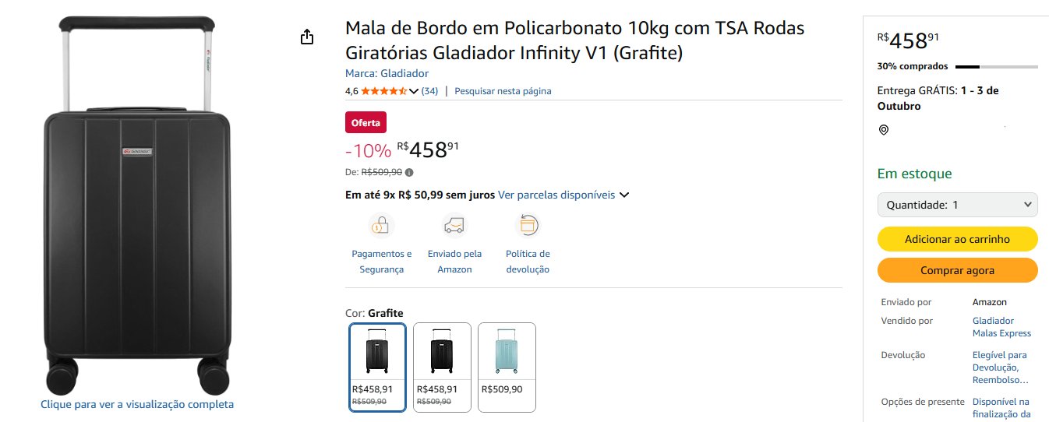Screen dimensions: 1049x422
Task: Open the Marca: Gladiador brand link
Action: 387,73
